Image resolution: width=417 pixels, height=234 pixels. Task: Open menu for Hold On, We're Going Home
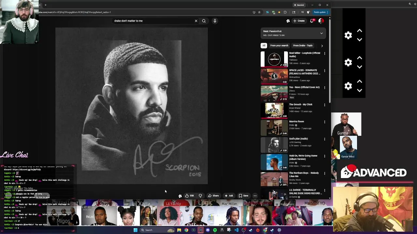[324, 156]
